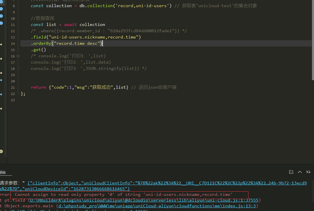
Task: Click the M badge icon in the left sidebar
Action: 1,151
